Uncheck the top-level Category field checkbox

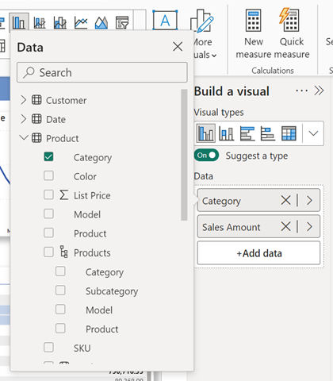(x=48, y=156)
